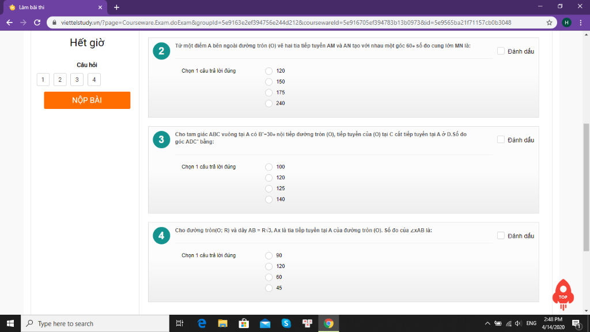Open the Chrome profile avatar H
This screenshot has height=332, width=590.
click(x=566, y=22)
